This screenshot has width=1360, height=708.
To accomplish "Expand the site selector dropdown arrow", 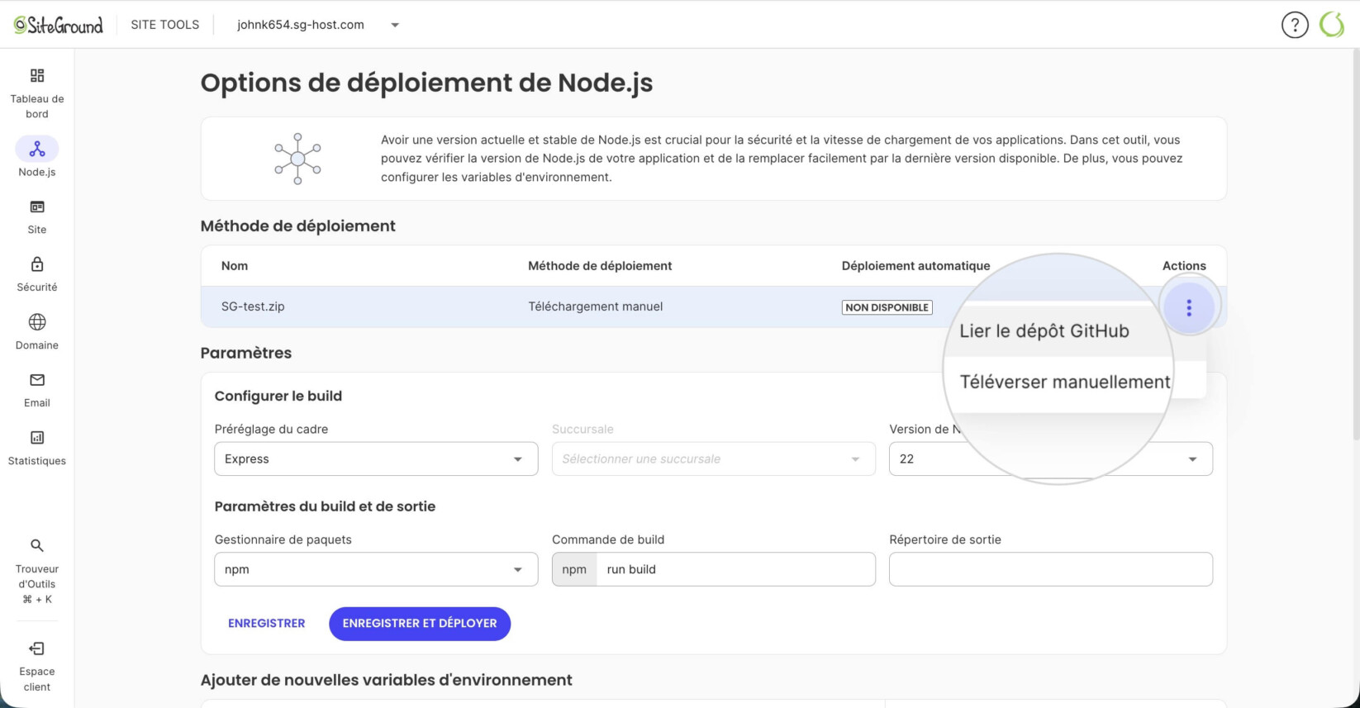I will tap(395, 25).
